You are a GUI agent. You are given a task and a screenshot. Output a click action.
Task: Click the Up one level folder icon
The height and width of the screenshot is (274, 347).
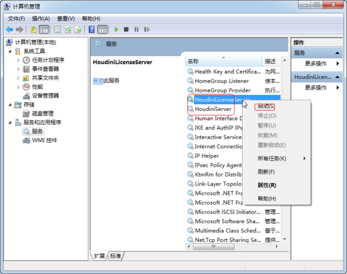coord(33,29)
